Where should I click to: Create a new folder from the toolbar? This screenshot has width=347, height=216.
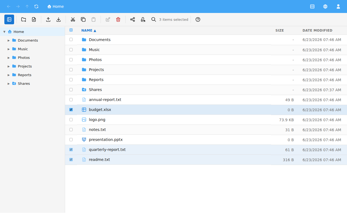tap(24, 19)
